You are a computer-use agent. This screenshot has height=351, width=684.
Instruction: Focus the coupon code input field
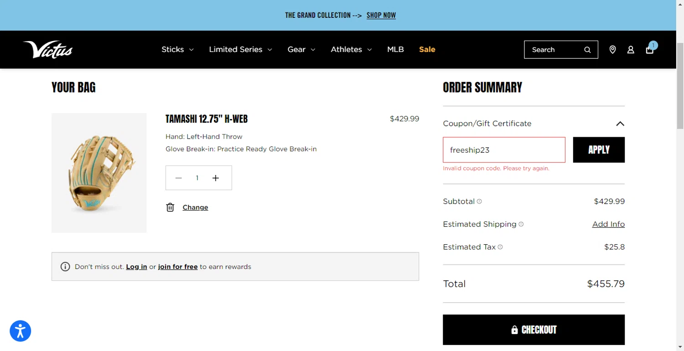(x=504, y=150)
